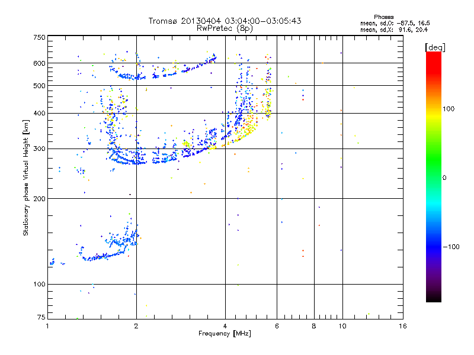Click the 'Phases' header label
This screenshot has width=474, height=355.
tap(383, 17)
